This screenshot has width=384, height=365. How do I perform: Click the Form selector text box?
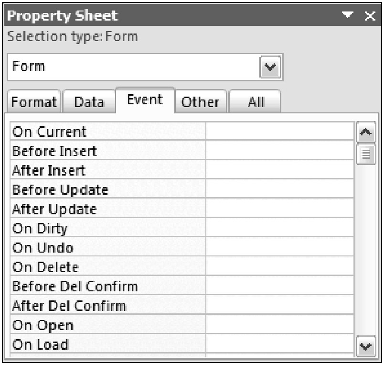pos(134,66)
